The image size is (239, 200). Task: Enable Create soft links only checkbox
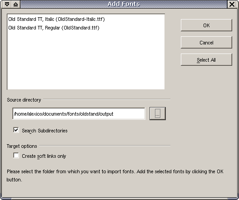[x=16, y=156]
